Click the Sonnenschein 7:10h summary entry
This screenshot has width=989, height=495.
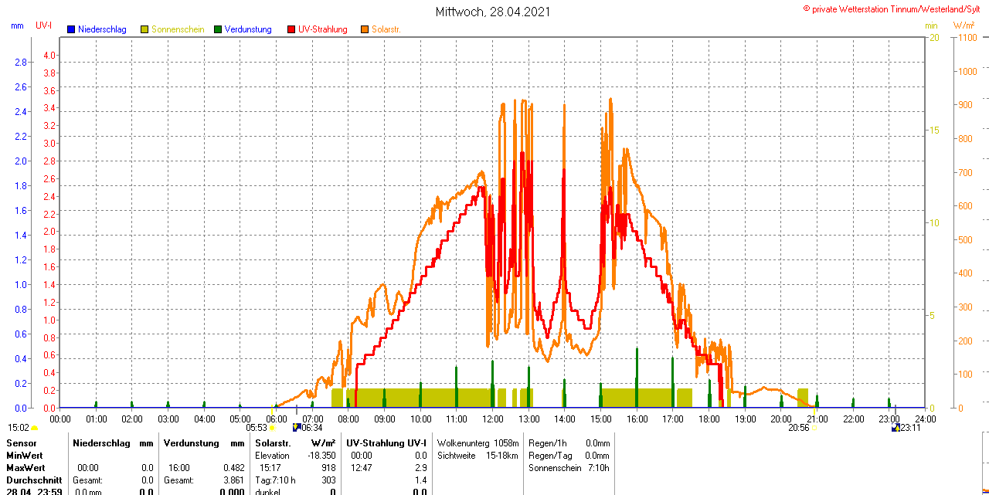569,468
